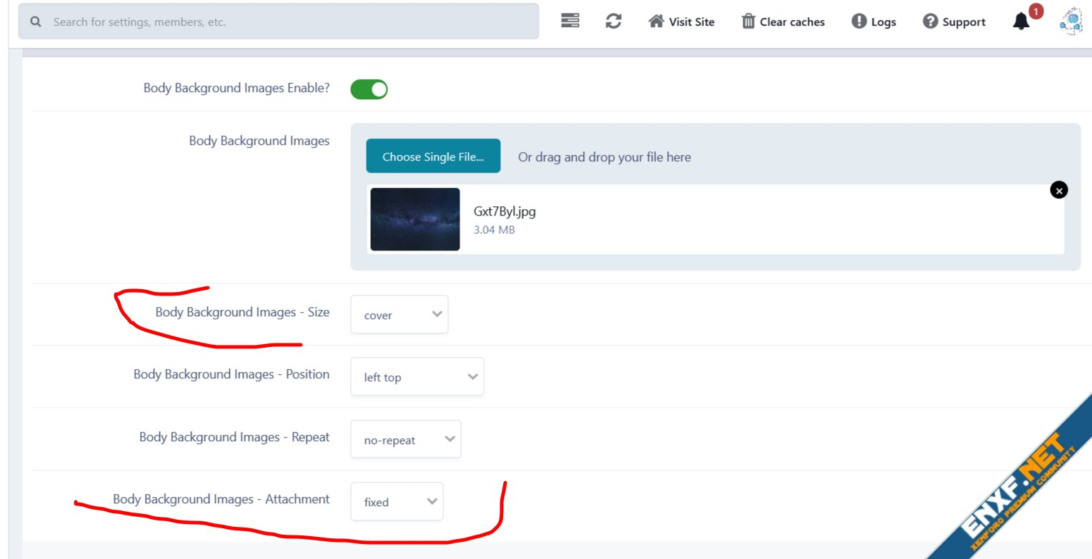
Task: Remove the uploaded Gxt7Byl.jpg file
Action: (x=1059, y=189)
